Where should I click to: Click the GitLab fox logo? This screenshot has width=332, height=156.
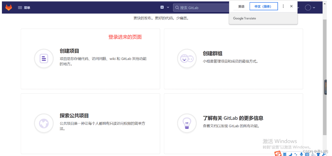[x=9, y=8]
